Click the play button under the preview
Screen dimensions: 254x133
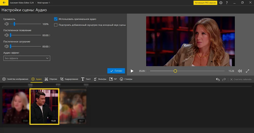pos(132,71)
